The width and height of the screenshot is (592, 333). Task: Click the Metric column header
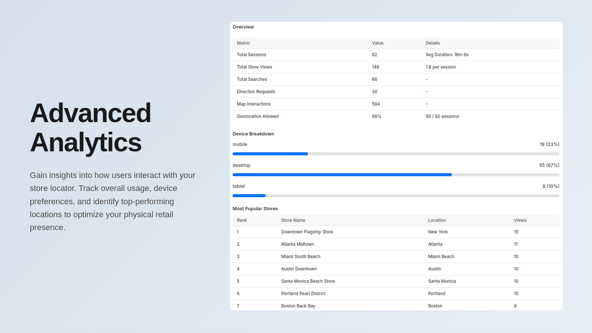coord(243,43)
